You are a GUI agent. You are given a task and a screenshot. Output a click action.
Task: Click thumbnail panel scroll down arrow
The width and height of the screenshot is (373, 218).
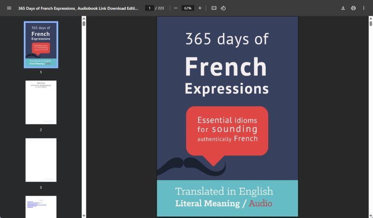click(x=84, y=216)
